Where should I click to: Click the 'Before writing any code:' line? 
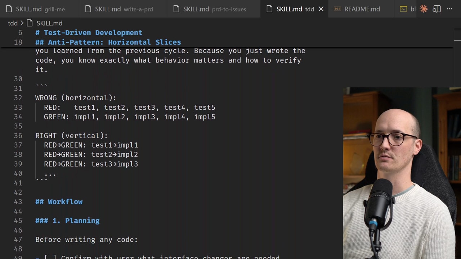point(86,240)
